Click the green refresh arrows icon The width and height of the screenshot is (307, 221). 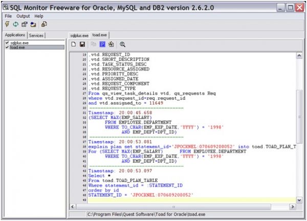pyautogui.click(x=15, y=24)
